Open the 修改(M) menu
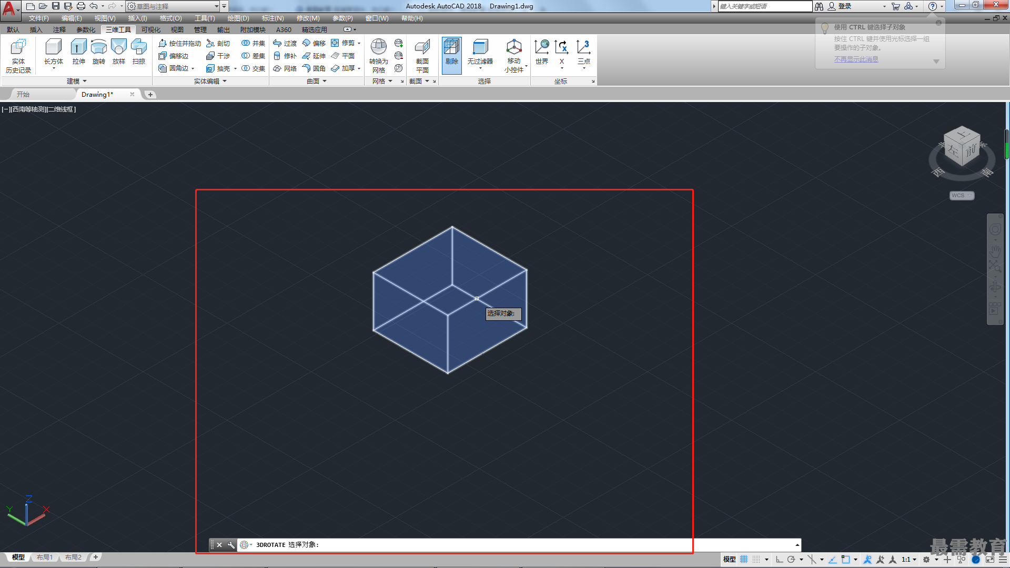The height and width of the screenshot is (568, 1010). coord(308,18)
